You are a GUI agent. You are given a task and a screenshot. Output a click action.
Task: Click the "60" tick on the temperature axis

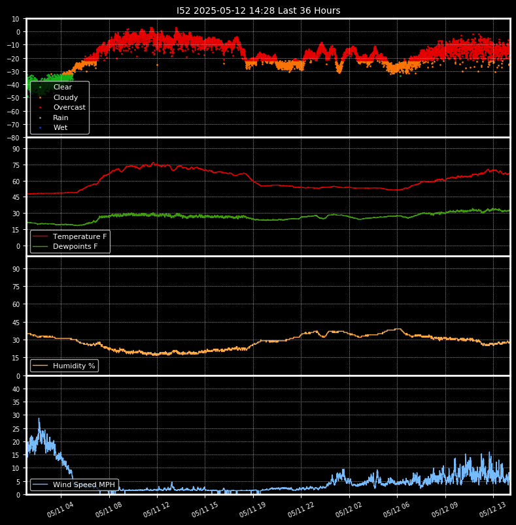(16, 182)
